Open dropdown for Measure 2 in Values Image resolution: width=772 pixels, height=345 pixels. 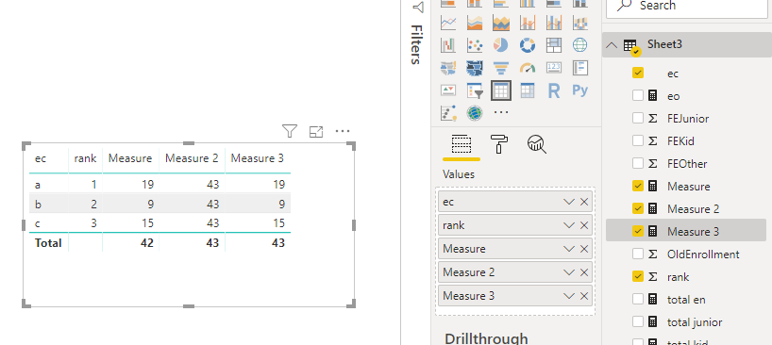tap(569, 272)
